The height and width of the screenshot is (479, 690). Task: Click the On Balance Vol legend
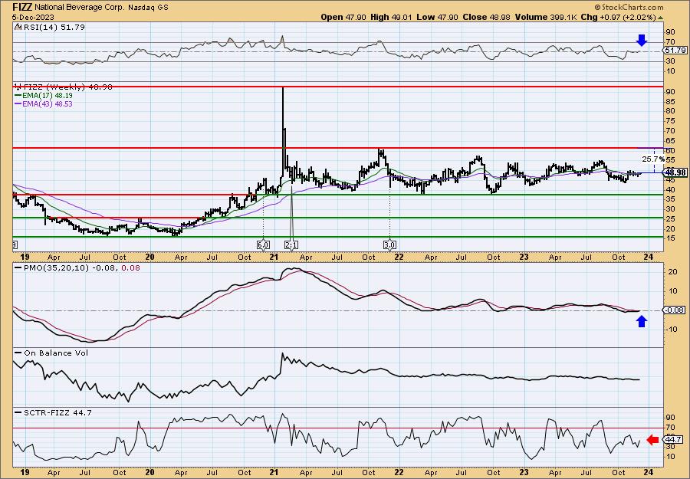point(51,353)
